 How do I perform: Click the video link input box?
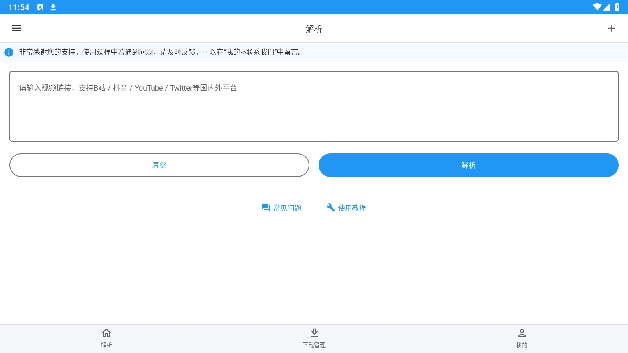click(x=314, y=106)
